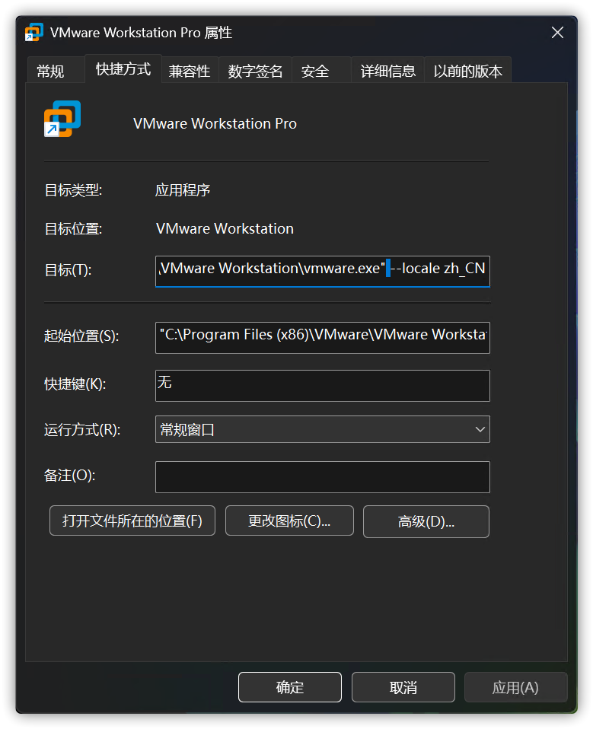Click the VMware Workstation target location value

225,229
